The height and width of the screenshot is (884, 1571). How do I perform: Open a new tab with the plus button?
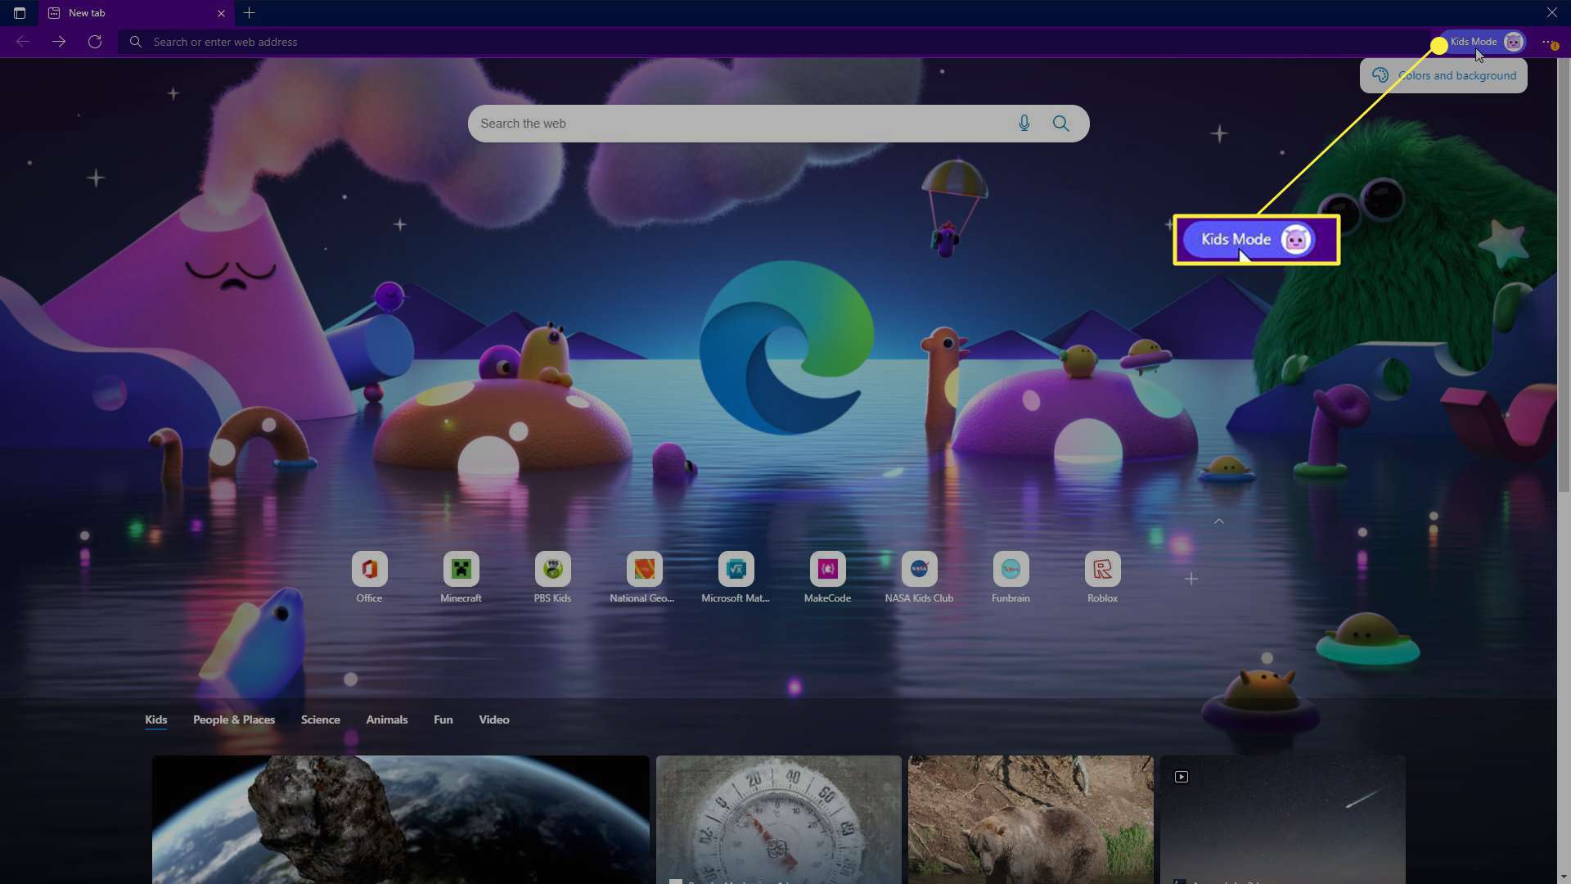pyautogui.click(x=250, y=13)
